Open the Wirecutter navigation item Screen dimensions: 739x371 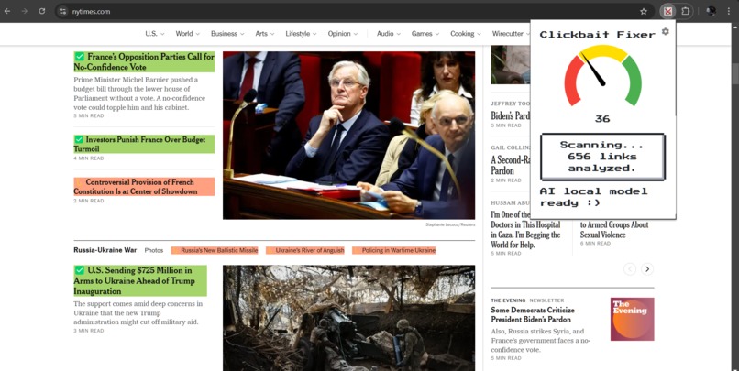coord(511,33)
